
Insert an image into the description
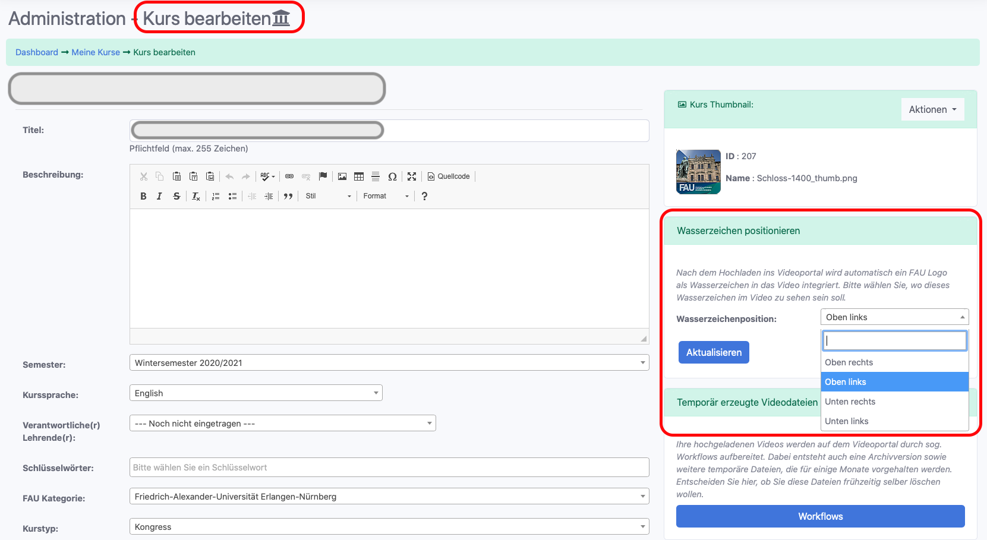pyautogui.click(x=342, y=176)
